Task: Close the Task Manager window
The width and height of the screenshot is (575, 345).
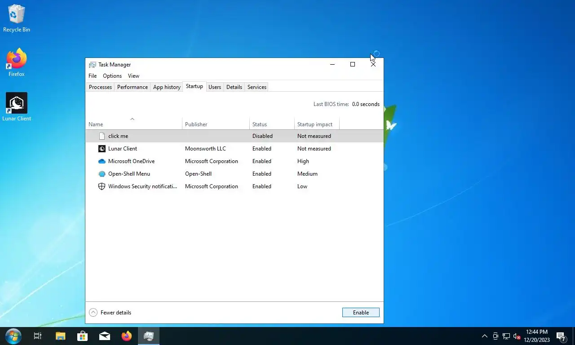Action: tap(373, 64)
